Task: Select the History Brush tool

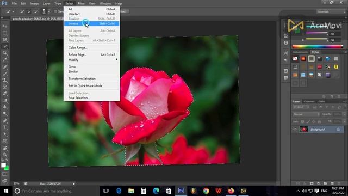Action: point(5,87)
